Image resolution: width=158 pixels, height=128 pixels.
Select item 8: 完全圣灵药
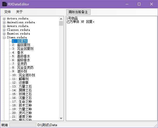(x=23, y=68)
